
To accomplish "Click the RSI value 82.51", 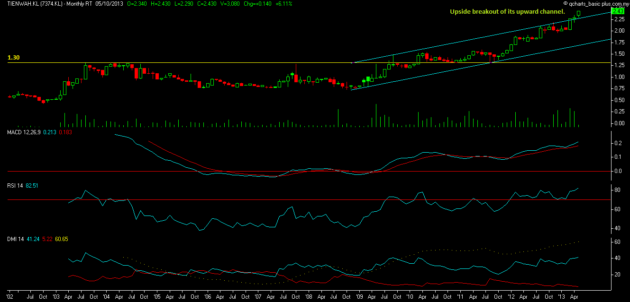I will tap(32, 186).
